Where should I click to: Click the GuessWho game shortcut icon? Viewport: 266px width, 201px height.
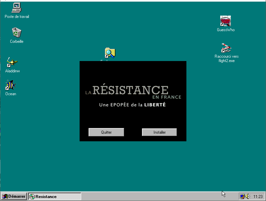(226, 21)
